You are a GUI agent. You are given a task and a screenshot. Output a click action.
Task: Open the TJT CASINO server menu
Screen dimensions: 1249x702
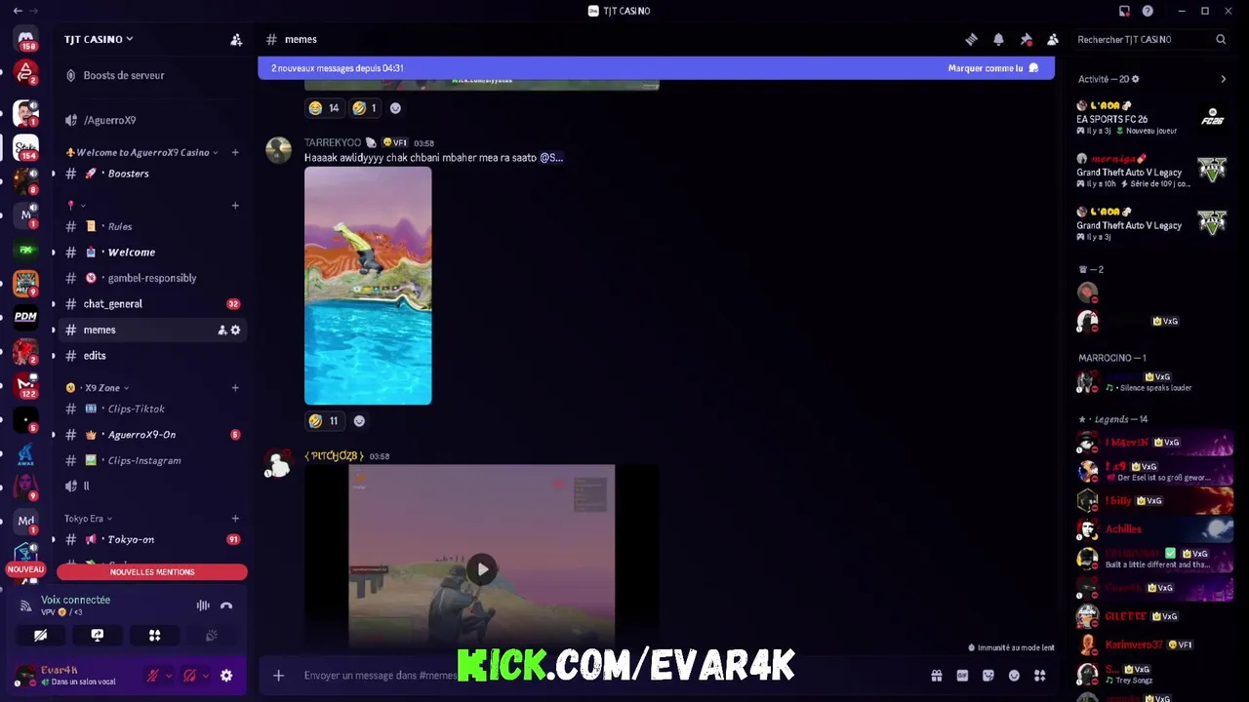pos(99,39)
